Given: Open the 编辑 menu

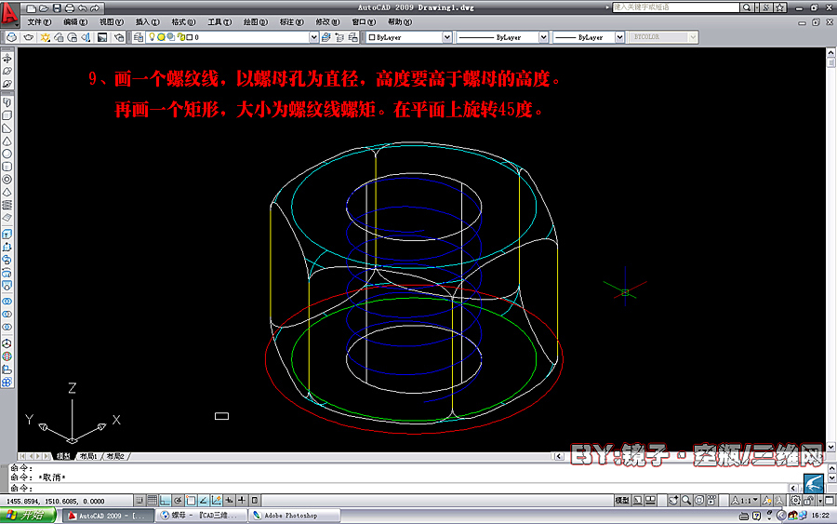Looking at the screenshot, I should click(x=75, y=22).
